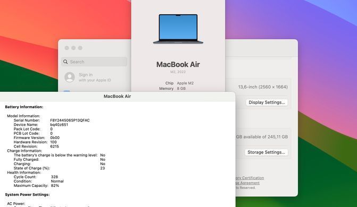Click Cell Revision value 6215
357x207 pixels.
(x=54, y=146)
